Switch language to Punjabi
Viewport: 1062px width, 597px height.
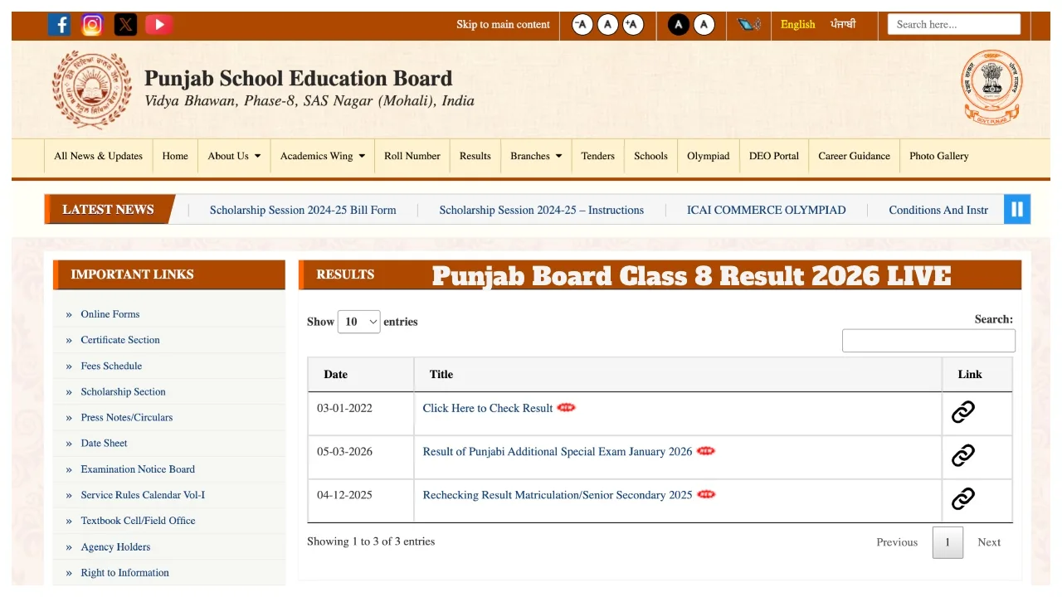[843, 25]
